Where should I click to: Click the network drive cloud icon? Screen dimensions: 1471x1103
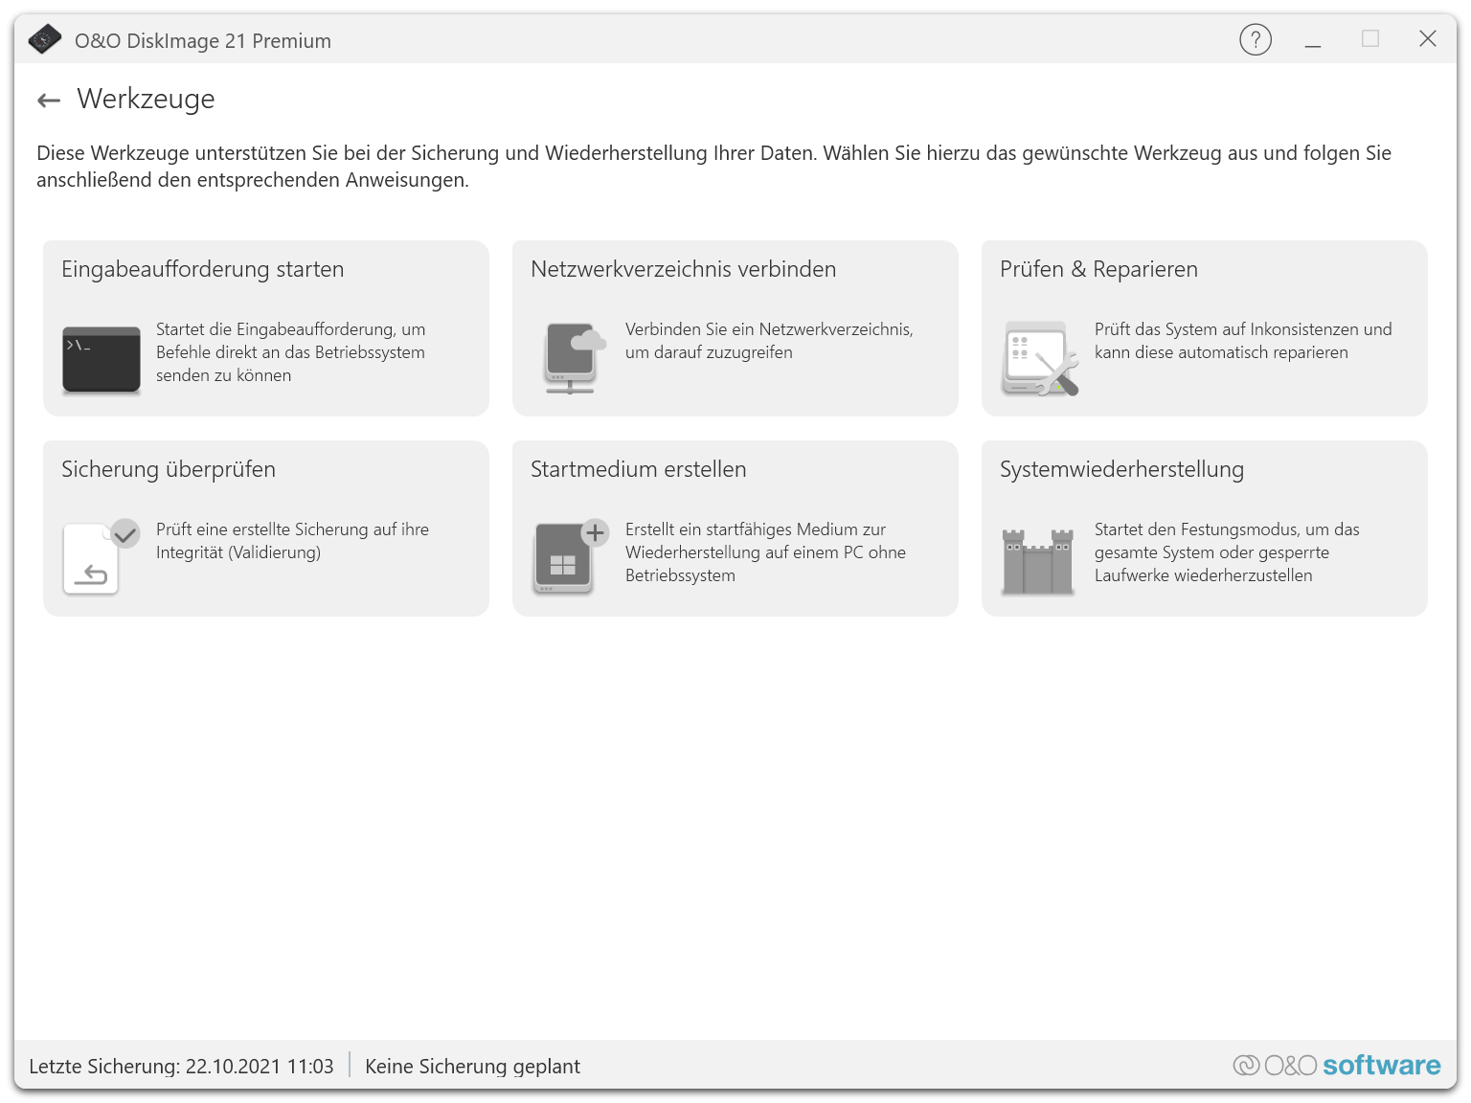coord(576,358)
